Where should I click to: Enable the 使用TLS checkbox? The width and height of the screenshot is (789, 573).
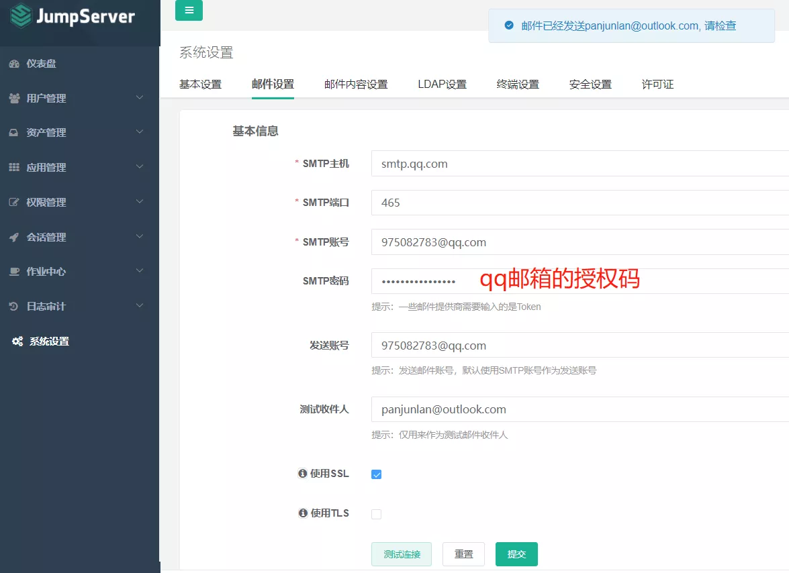[376, 514]
